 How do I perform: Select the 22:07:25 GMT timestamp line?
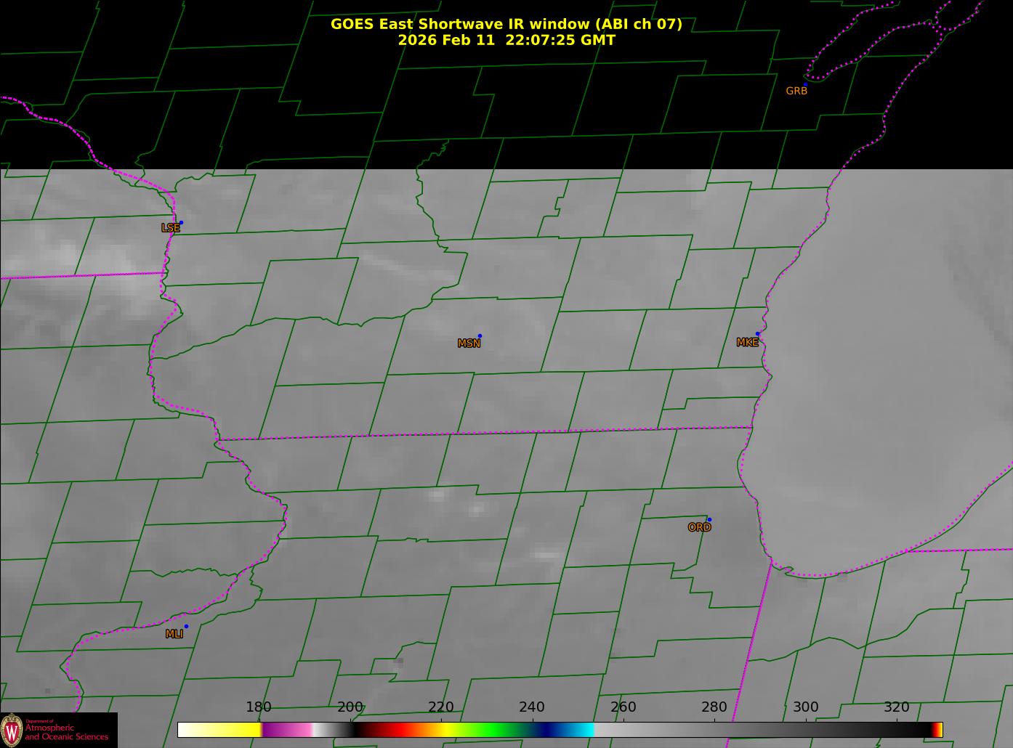click(x=506, y=41)
